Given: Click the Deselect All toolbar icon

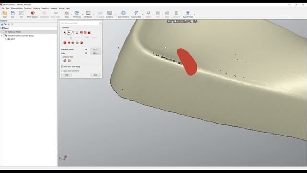Looking at the screenshot, I should tap(45, 13).
